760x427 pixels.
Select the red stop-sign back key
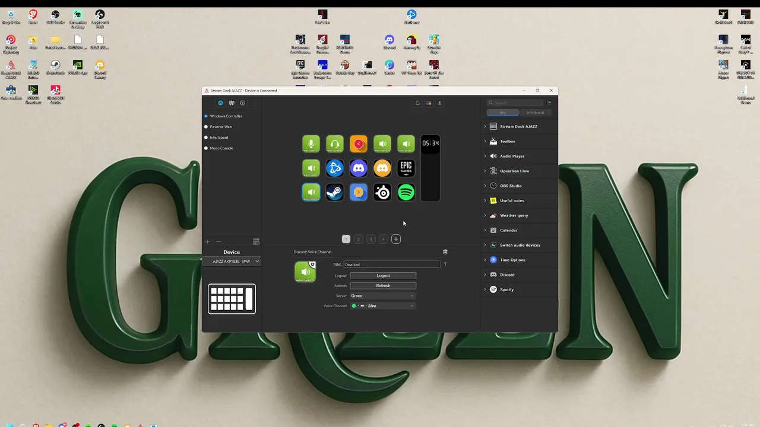[x=359, y=144]
